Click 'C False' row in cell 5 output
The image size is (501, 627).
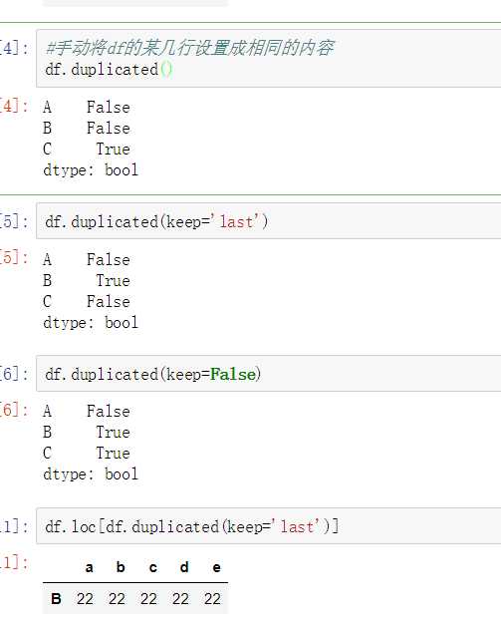click(x=87, y=301)
